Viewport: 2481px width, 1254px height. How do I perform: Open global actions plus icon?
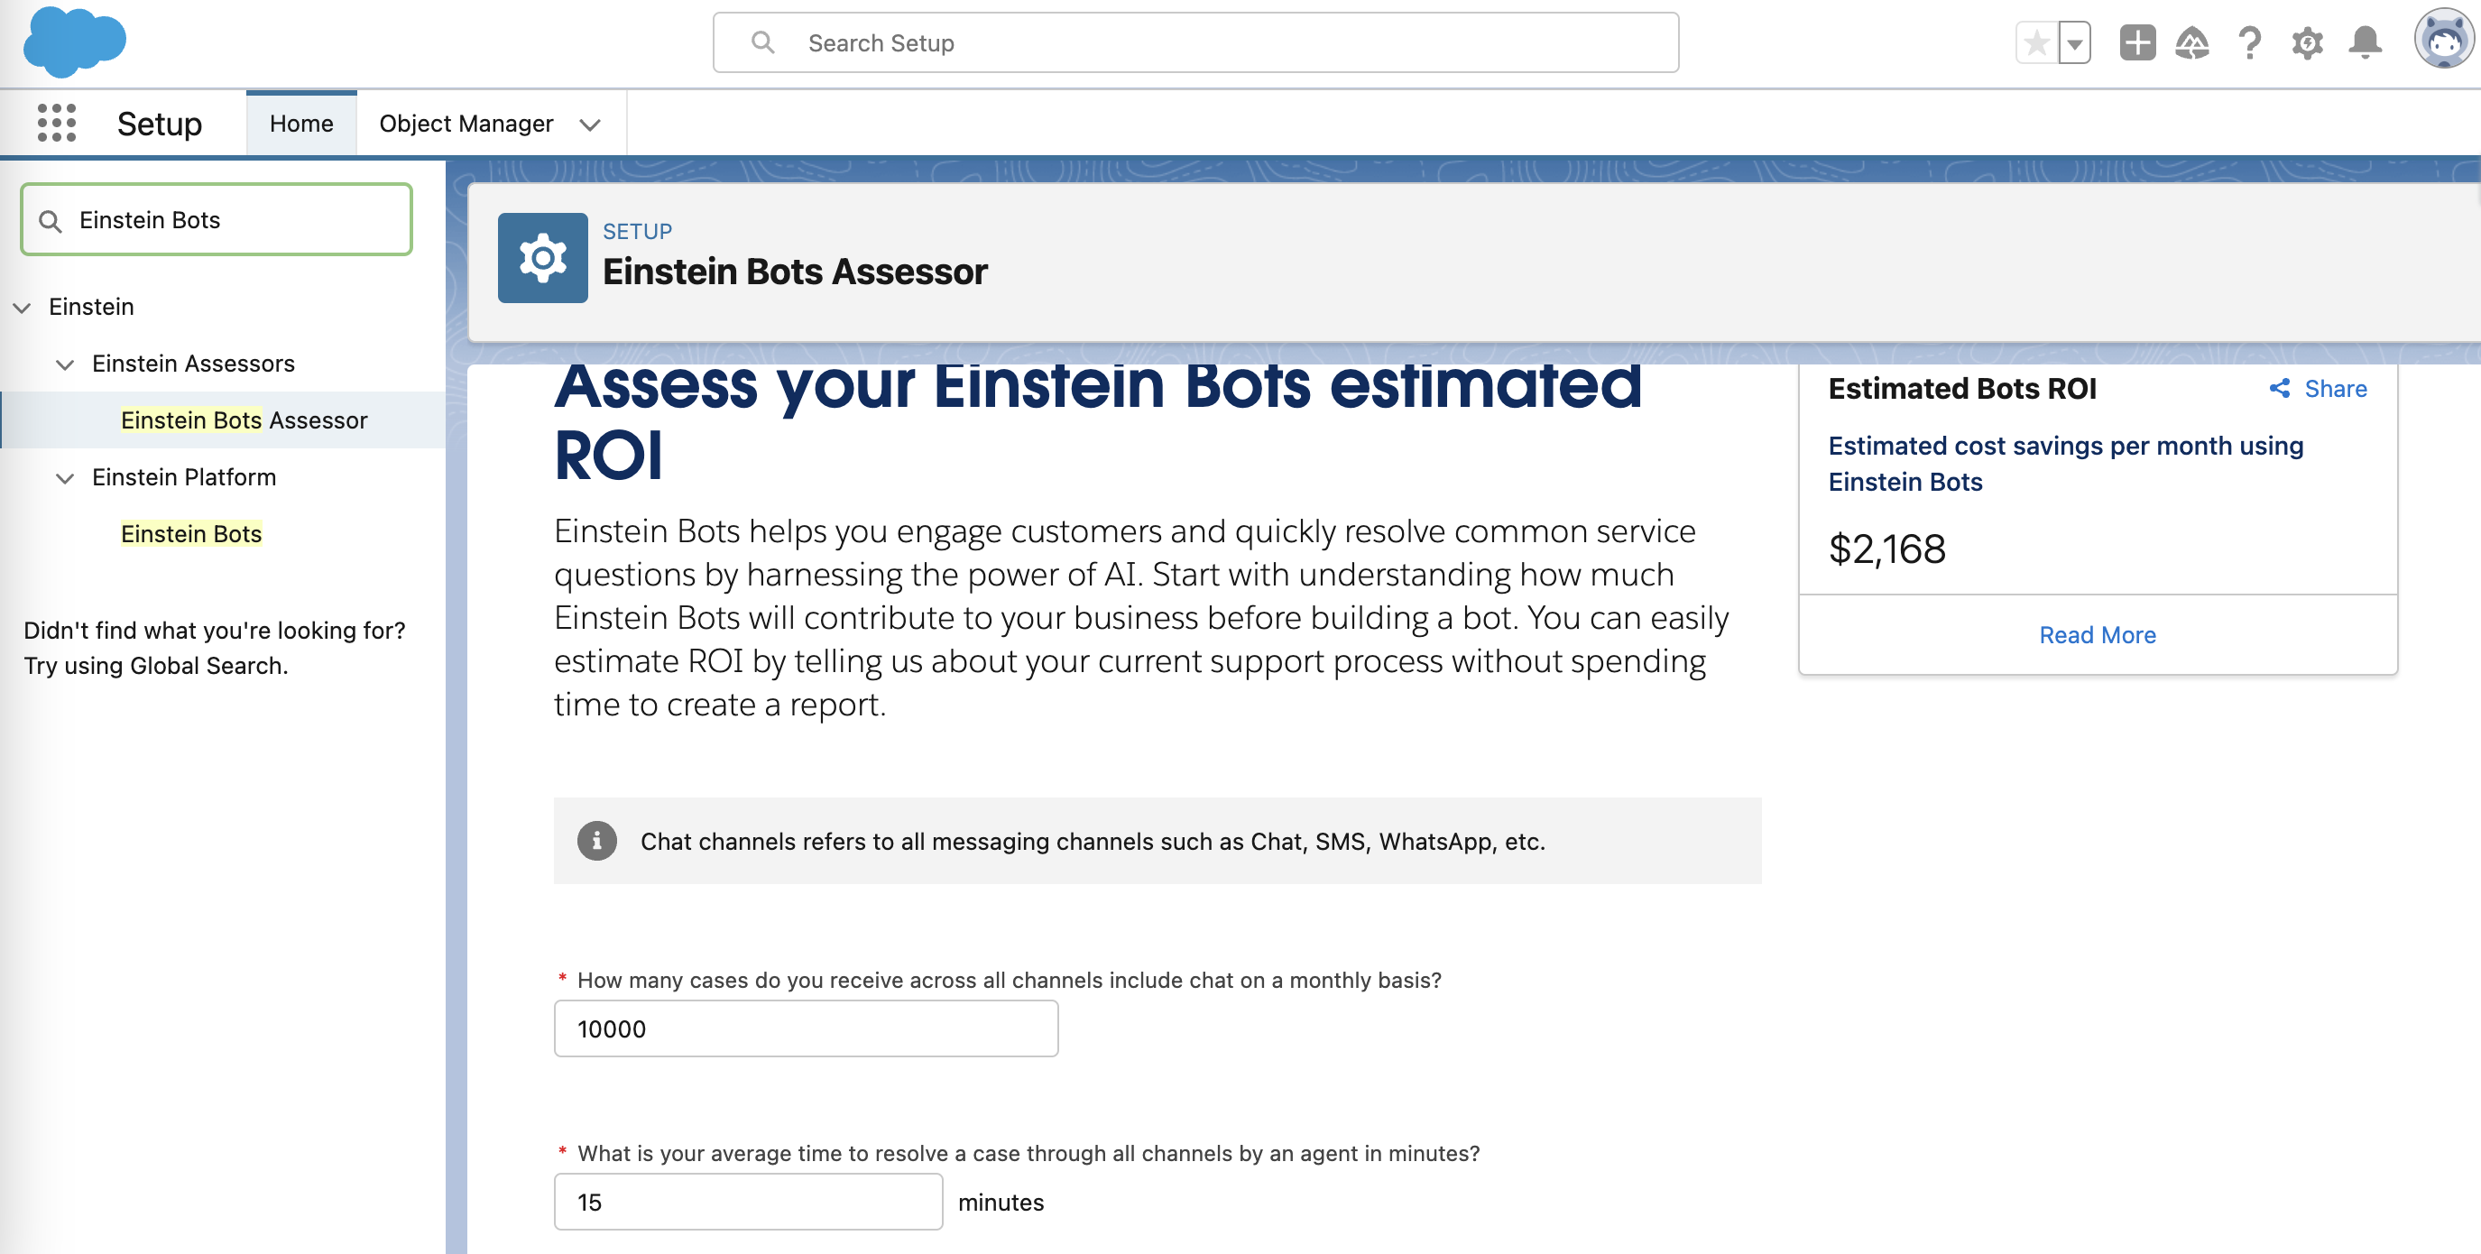pyautogui.click(x=2137, y=43)
